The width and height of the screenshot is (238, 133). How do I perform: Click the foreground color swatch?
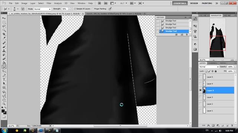tap(3, 111)
